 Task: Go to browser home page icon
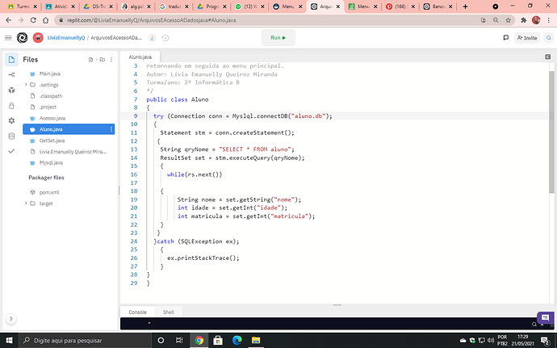(45, 20)
